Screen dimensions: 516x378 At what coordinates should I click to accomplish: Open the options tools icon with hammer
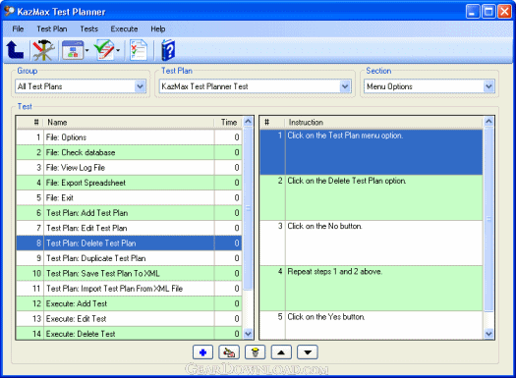click(43, 50)
